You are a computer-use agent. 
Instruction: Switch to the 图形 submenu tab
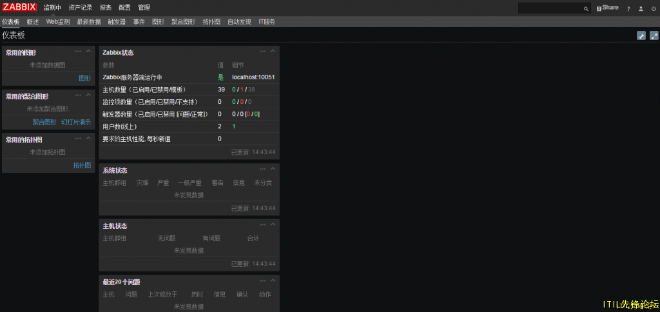click(159, 22)
